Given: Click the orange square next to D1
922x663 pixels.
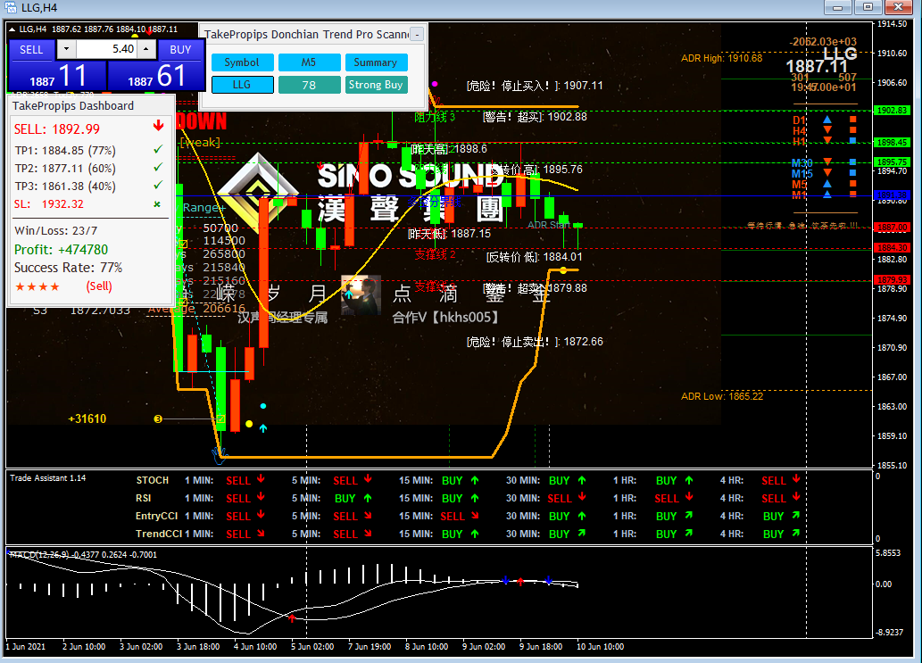Looking at the screenshot, I should (852, 120).
